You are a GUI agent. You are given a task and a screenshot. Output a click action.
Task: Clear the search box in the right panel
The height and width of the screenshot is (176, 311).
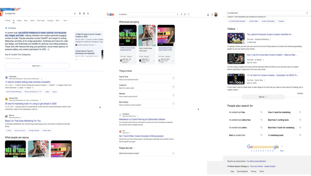tap(306, 13)
